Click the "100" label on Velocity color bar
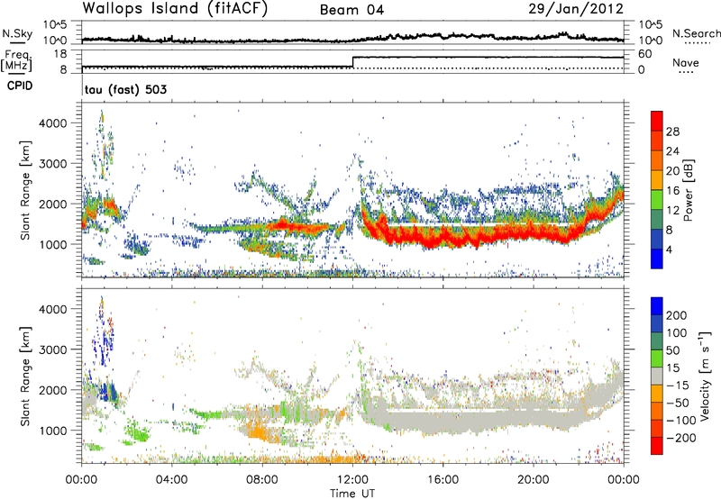This screenshot has width=721, height=499. tap(677, 333)
